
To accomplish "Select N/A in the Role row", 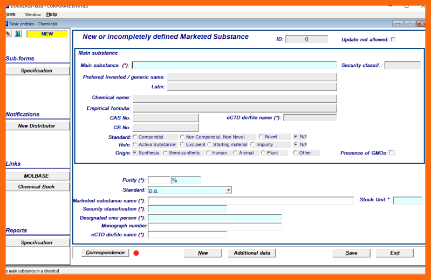I will click(x=296, y=144).
